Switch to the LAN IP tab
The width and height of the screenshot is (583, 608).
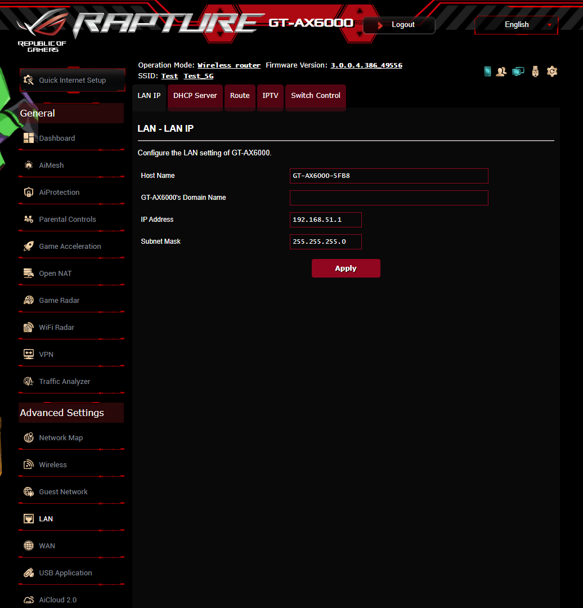point(149,96)
